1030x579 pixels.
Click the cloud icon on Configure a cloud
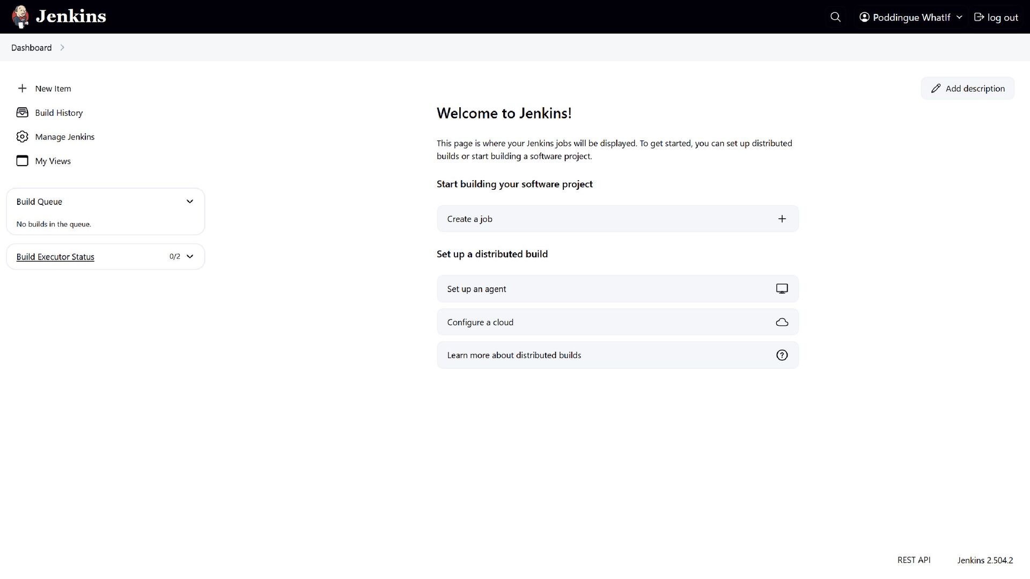pos(782,322)
